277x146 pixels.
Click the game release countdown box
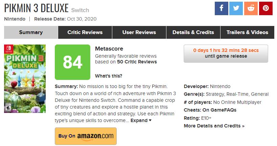pos(226,53)
